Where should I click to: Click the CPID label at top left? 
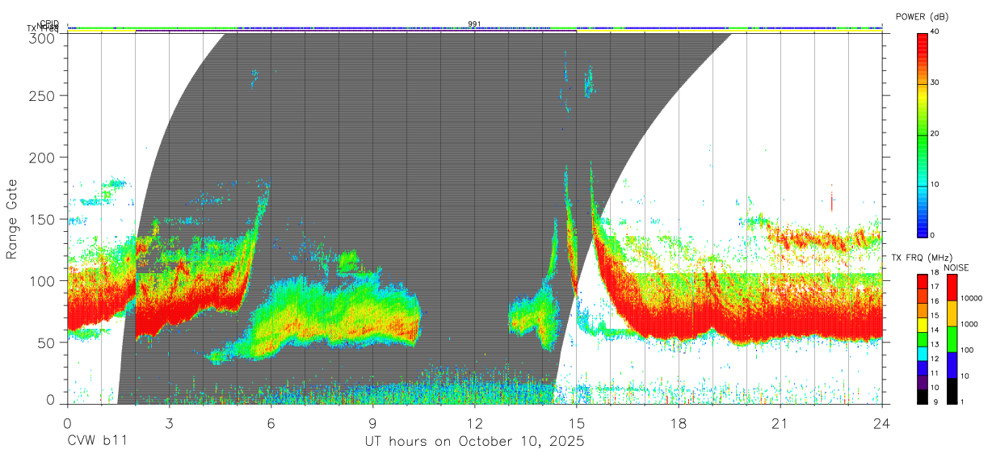click(49, 23)
